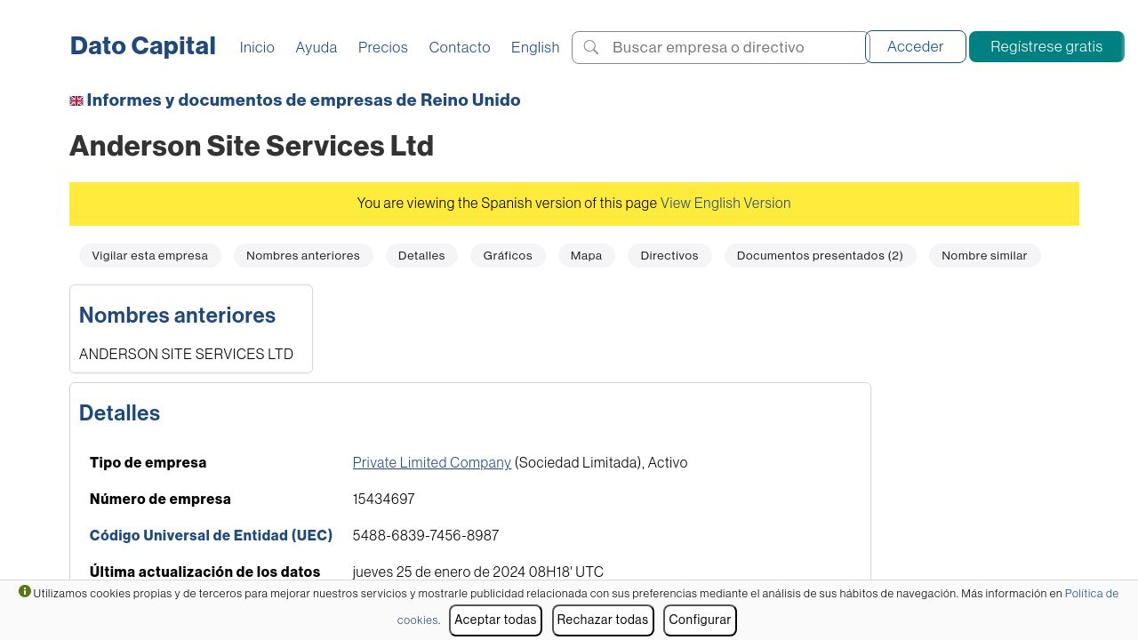Click the Detalles card heading
The height and width of the screenshot is (640, 1138).
pos(119,412)
